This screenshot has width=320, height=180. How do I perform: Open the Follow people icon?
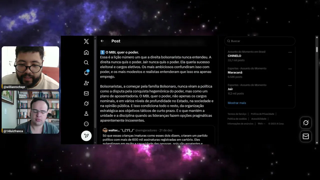point(86,83)
